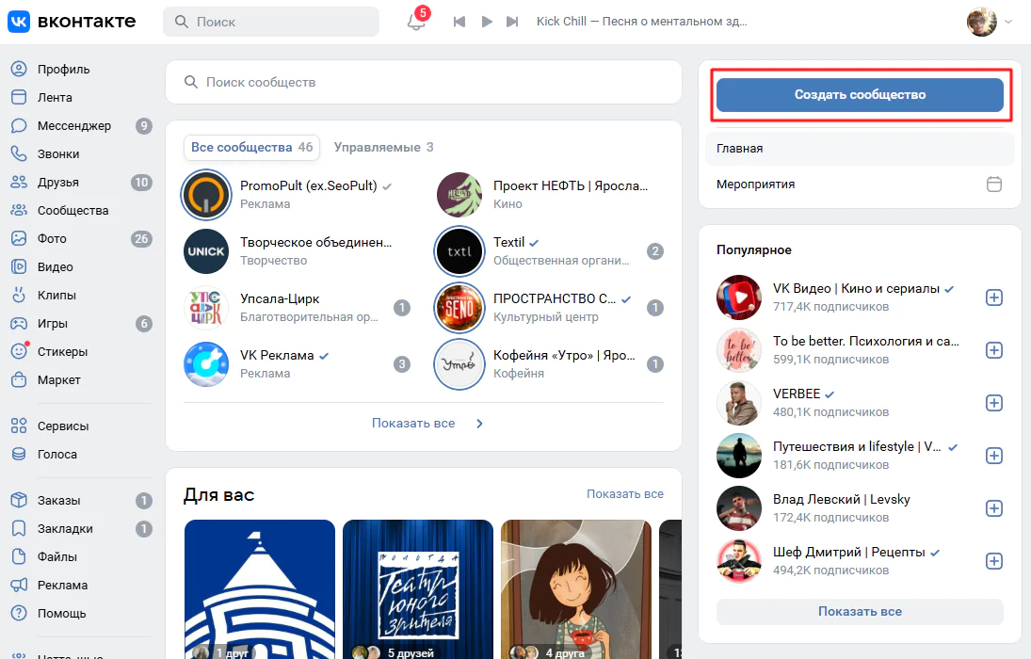This screenshot has height=659, width=1031.
Task: Go to Clips (Клипы) section
Action: pos(56,296)
